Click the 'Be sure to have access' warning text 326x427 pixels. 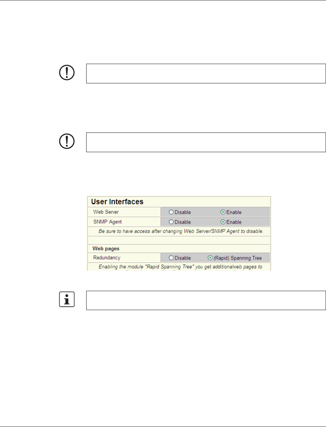(181, 231)
